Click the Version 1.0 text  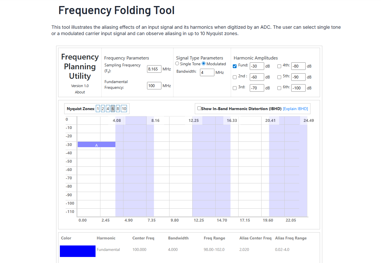click(x=80, y=86)
